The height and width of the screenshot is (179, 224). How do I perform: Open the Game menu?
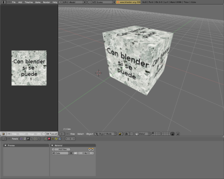(38, 2)
